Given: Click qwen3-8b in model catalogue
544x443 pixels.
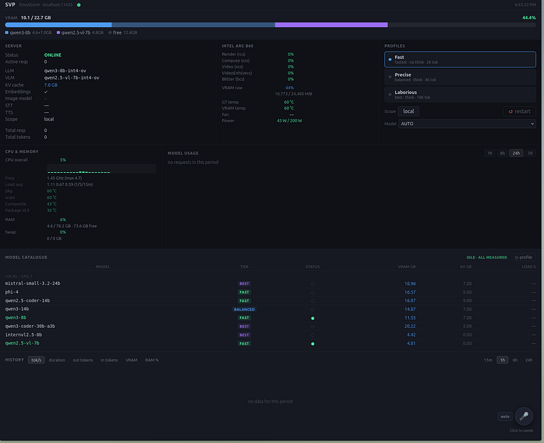Looking at the screenshot, I should point(16,318).
